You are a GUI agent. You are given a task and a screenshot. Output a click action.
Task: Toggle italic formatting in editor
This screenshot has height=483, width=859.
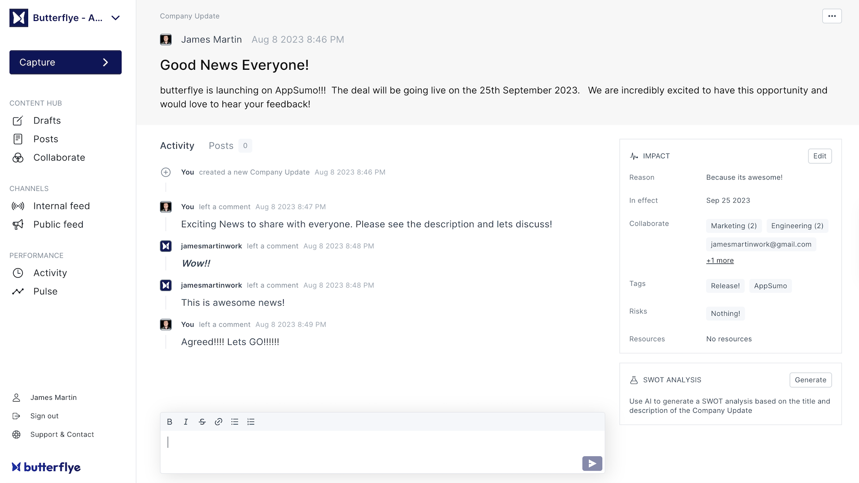click(x=185, y=422)
